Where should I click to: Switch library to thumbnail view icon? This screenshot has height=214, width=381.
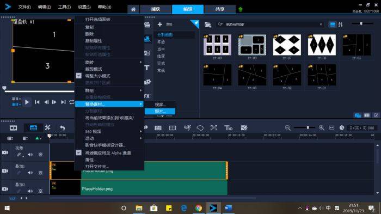pyautogui.click(x=333, y=25)
